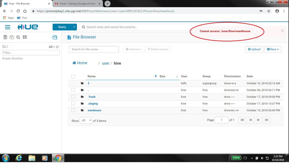Jump to first page of file list
289x163 pixels.
pos(242,120)
